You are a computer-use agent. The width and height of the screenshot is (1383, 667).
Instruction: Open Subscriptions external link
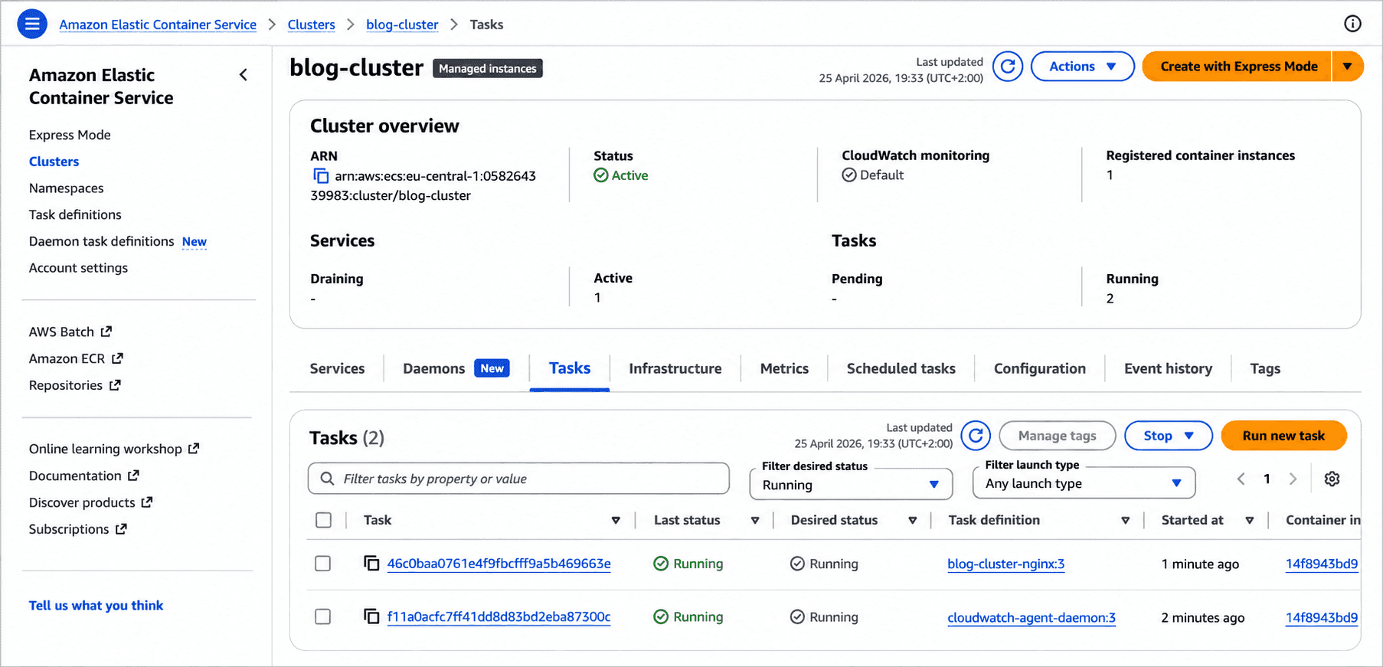coord(78,529)
